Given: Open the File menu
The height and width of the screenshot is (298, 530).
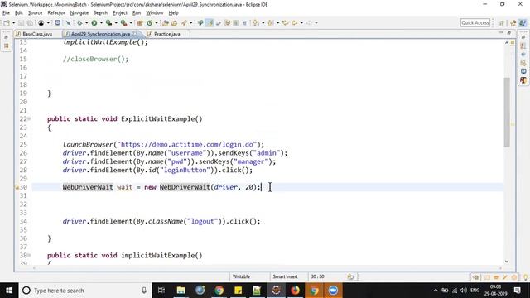Looking at the screenshot, I should [6, 13].
